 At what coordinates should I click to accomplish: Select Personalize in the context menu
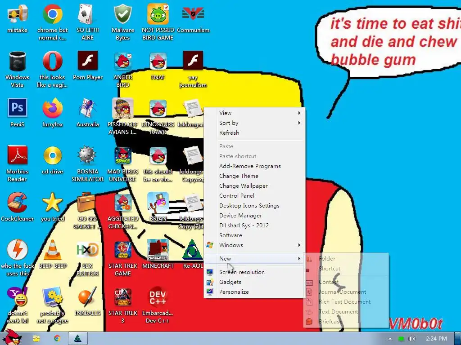point(254,292)
